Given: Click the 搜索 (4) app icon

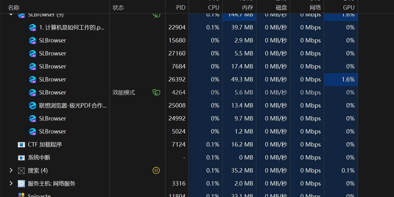Looking at the screenshot, I should (21, 171).
